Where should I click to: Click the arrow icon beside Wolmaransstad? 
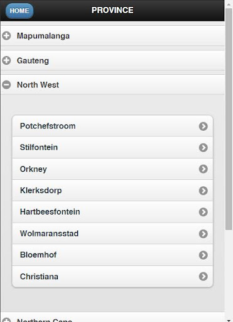203,234
